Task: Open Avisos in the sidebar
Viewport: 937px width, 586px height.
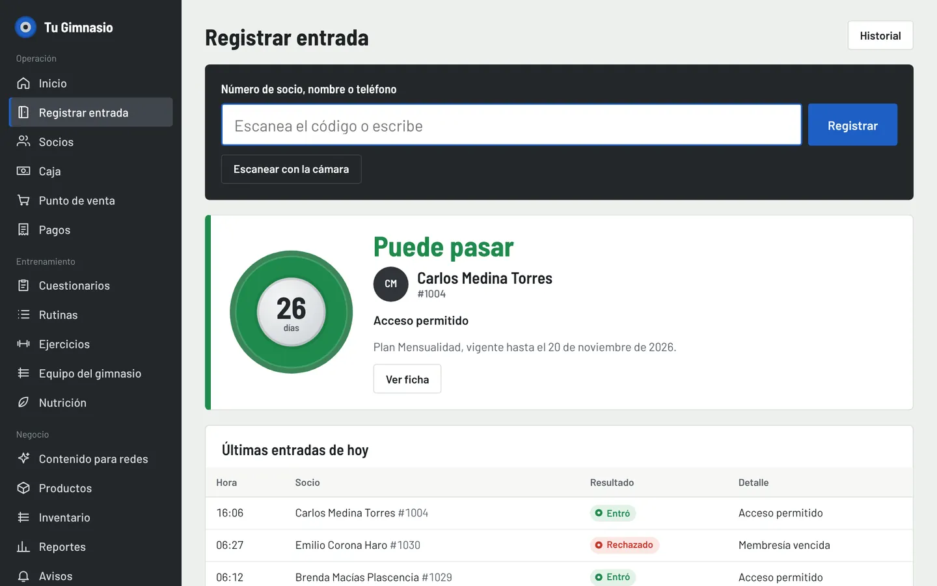Action: pos(91,575)
